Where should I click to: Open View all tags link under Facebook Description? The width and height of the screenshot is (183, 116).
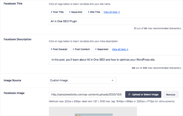click(120, 49)
